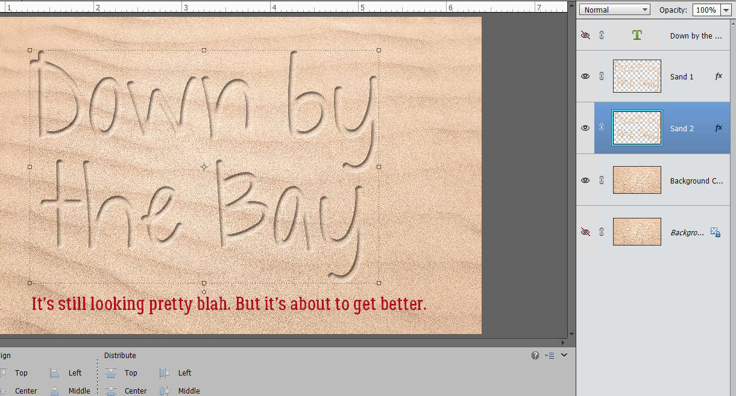Click the top-left transform handle
Viewport: 736px width, 396px height.
coord(30,51)
